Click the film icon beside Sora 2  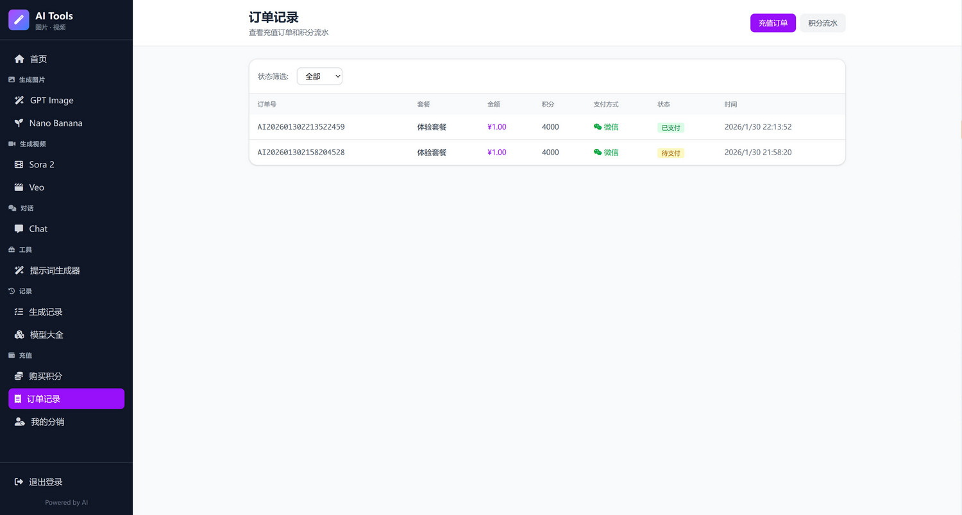pyautogui.click(x=19, y=165)
